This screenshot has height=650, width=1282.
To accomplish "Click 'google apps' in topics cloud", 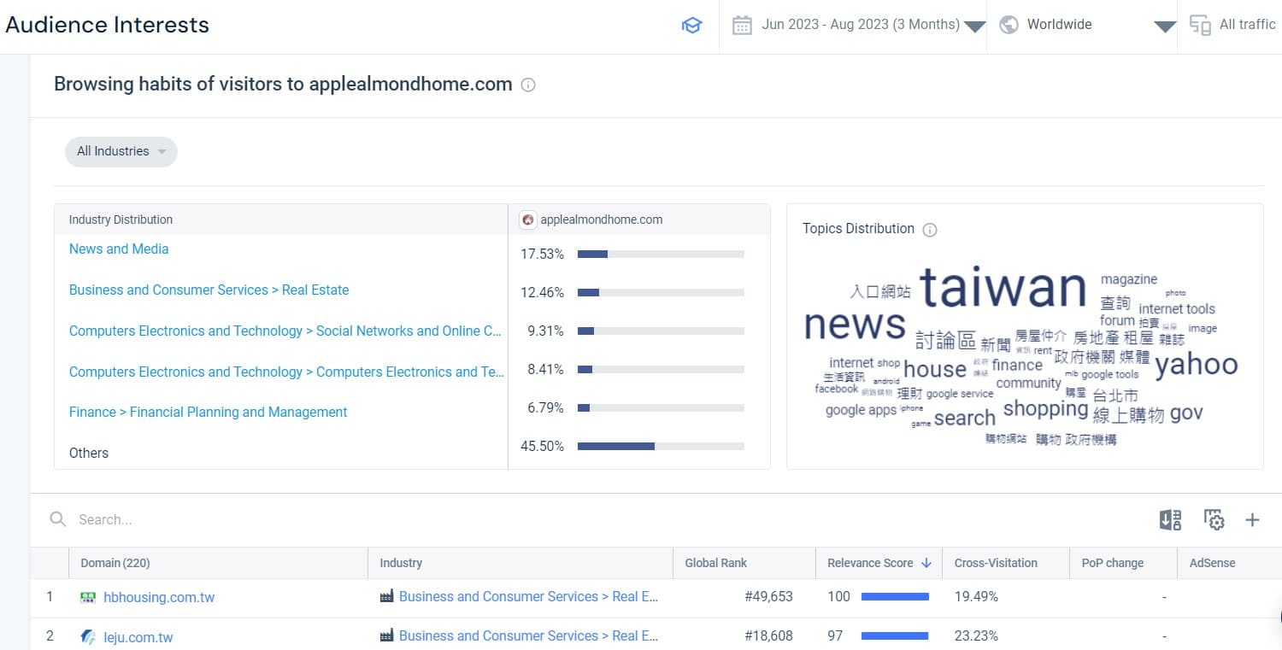I will [861, 410].
